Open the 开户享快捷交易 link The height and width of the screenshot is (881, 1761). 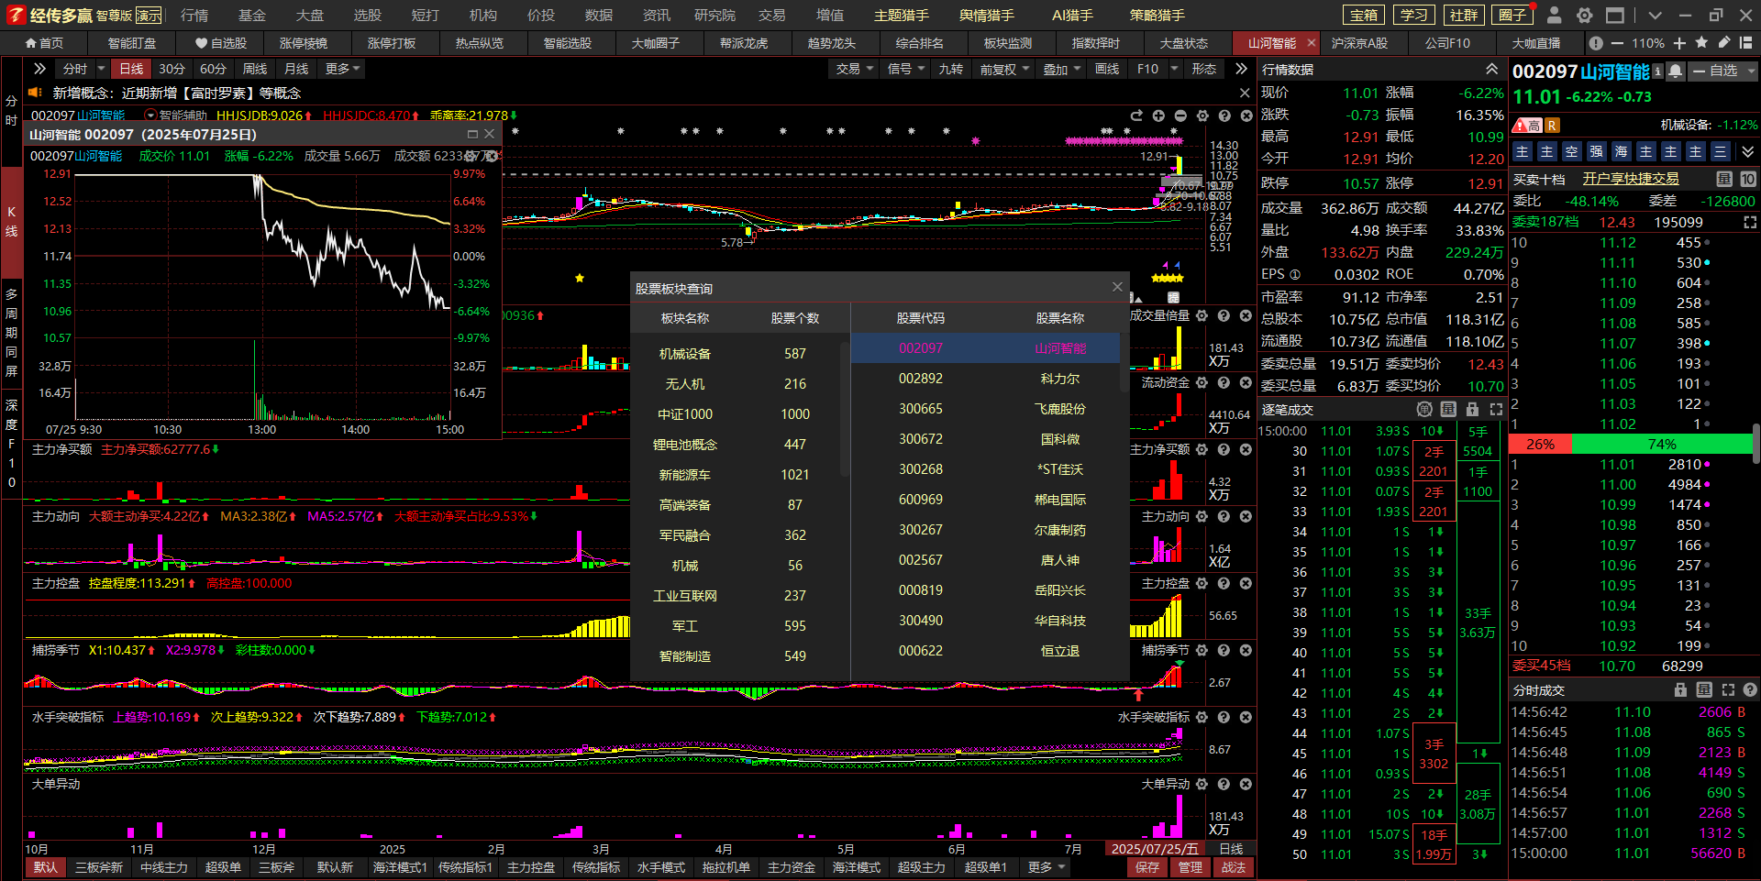click(1631, 179)
